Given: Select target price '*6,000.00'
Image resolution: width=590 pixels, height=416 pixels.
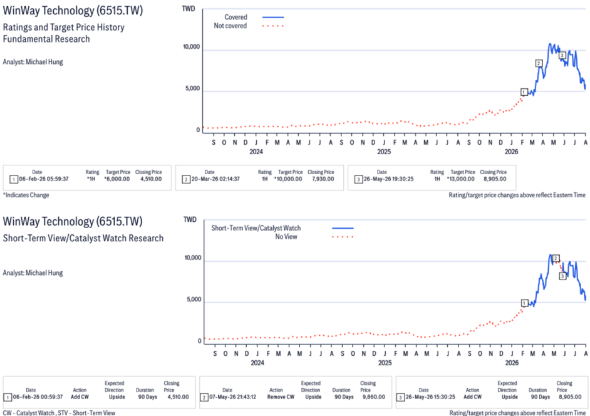Looking at the screenshot, I should [117, 179].
